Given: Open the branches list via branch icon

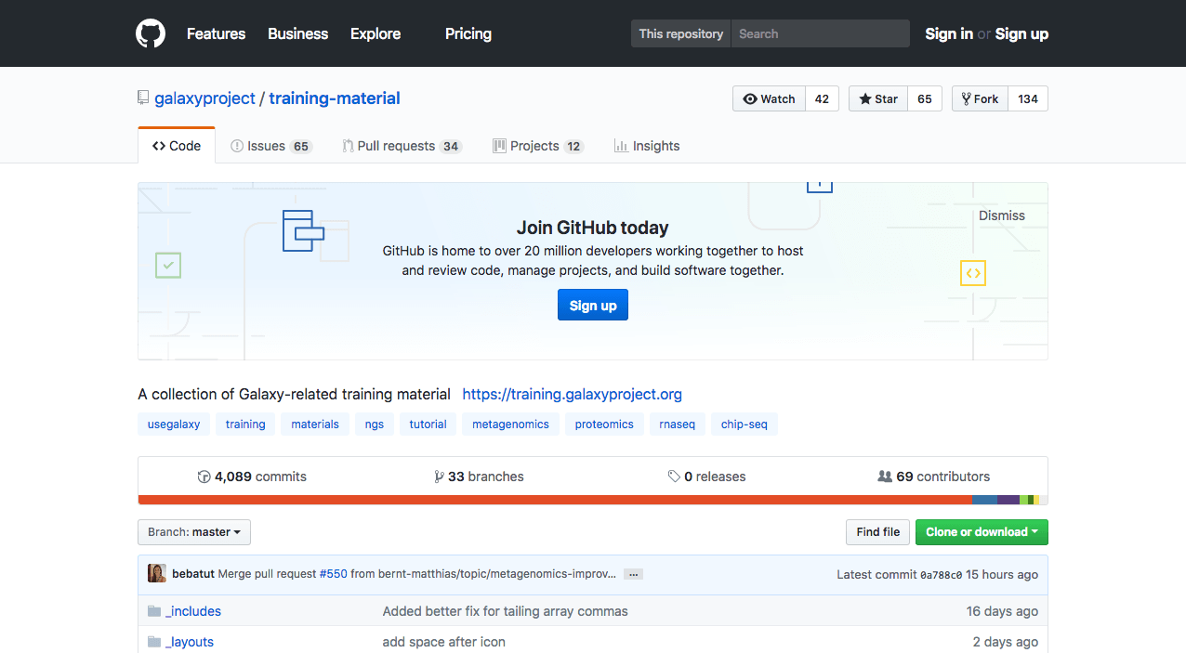Looking at the screenshot, I should click(438, 476).
